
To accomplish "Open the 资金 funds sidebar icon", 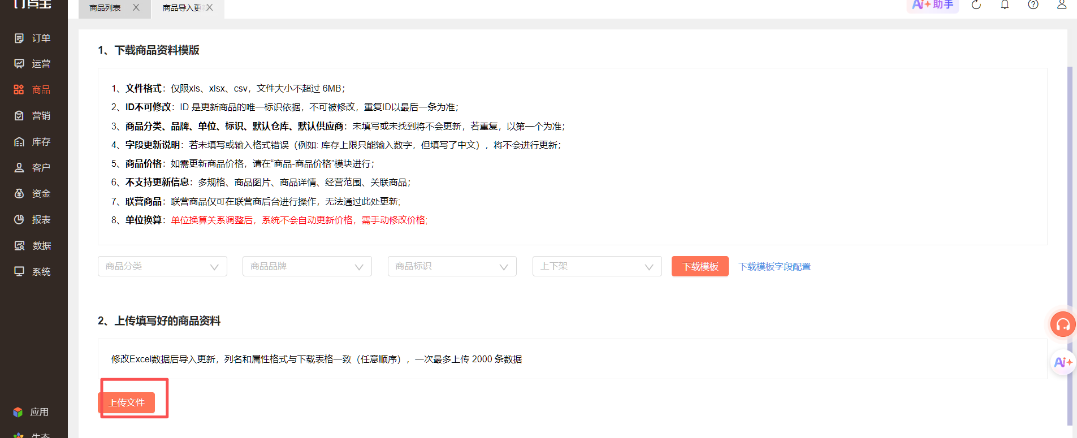I will 19,194.
